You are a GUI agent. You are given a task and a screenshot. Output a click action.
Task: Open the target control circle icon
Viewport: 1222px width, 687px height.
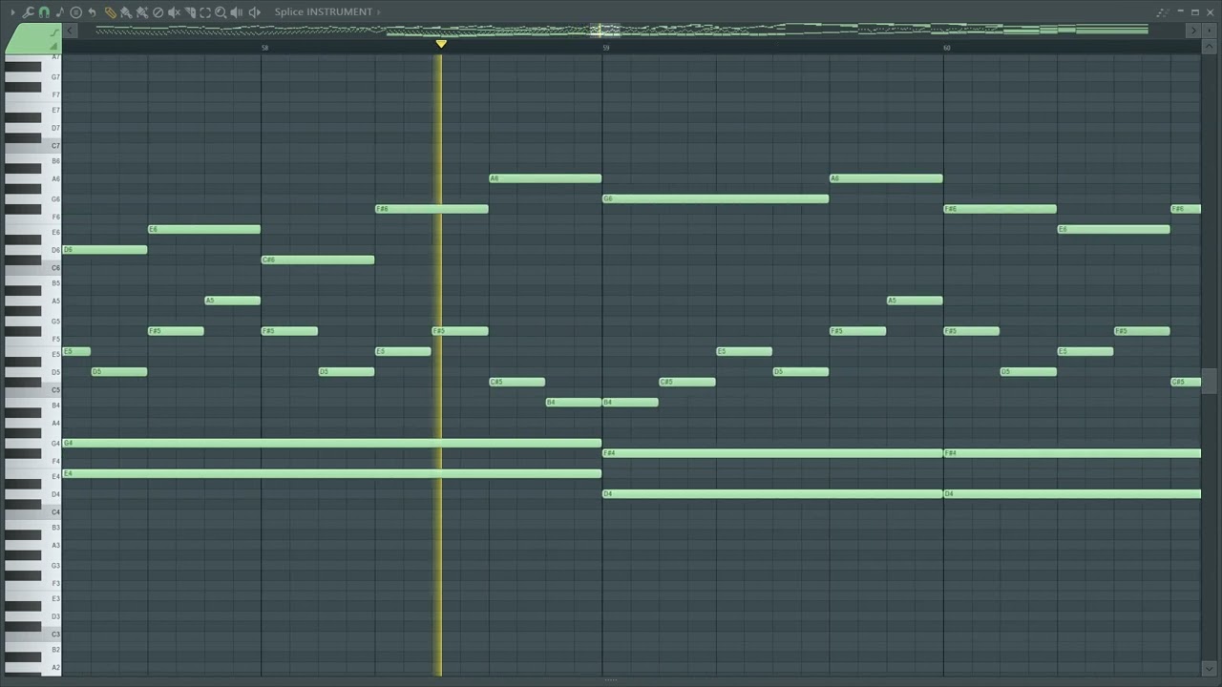76,11
